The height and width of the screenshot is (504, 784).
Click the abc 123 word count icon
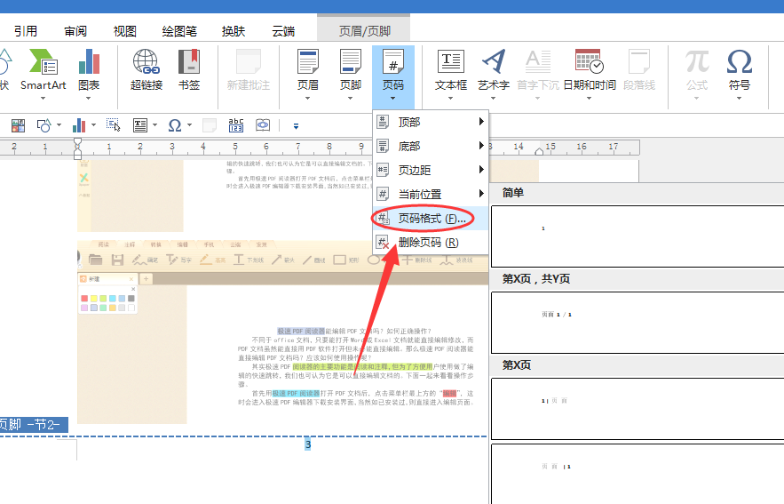click(235, 125)
